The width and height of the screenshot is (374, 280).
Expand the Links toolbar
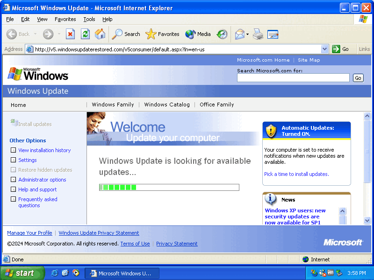(x=364, y=49)
